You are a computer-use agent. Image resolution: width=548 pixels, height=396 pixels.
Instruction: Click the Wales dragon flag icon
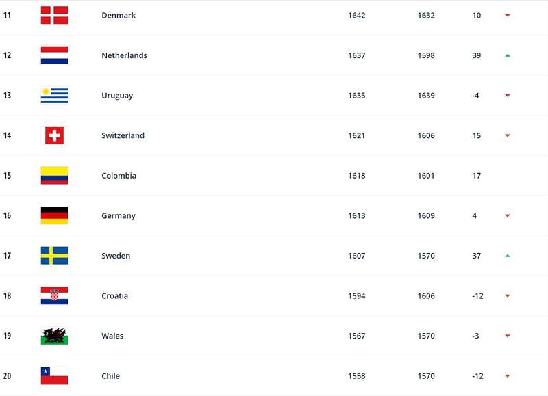[54, 336]
